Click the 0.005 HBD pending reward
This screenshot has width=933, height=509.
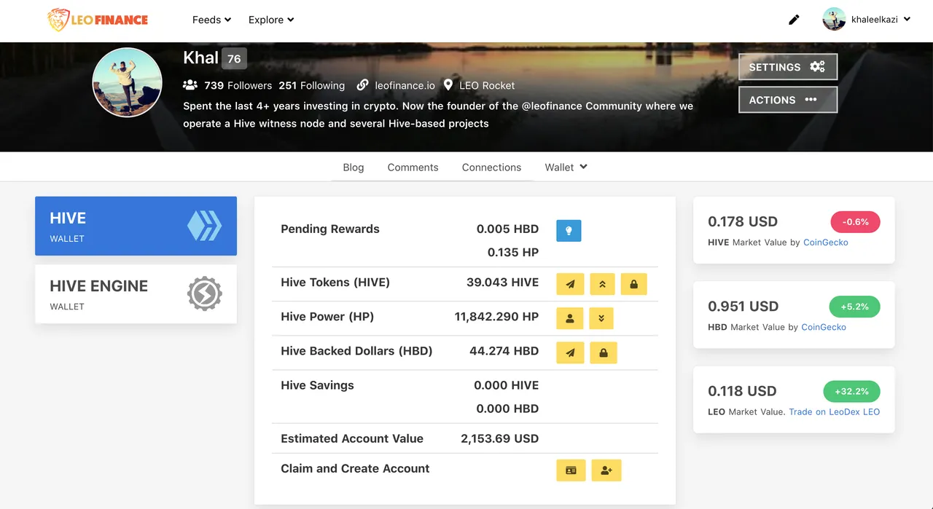508,229
